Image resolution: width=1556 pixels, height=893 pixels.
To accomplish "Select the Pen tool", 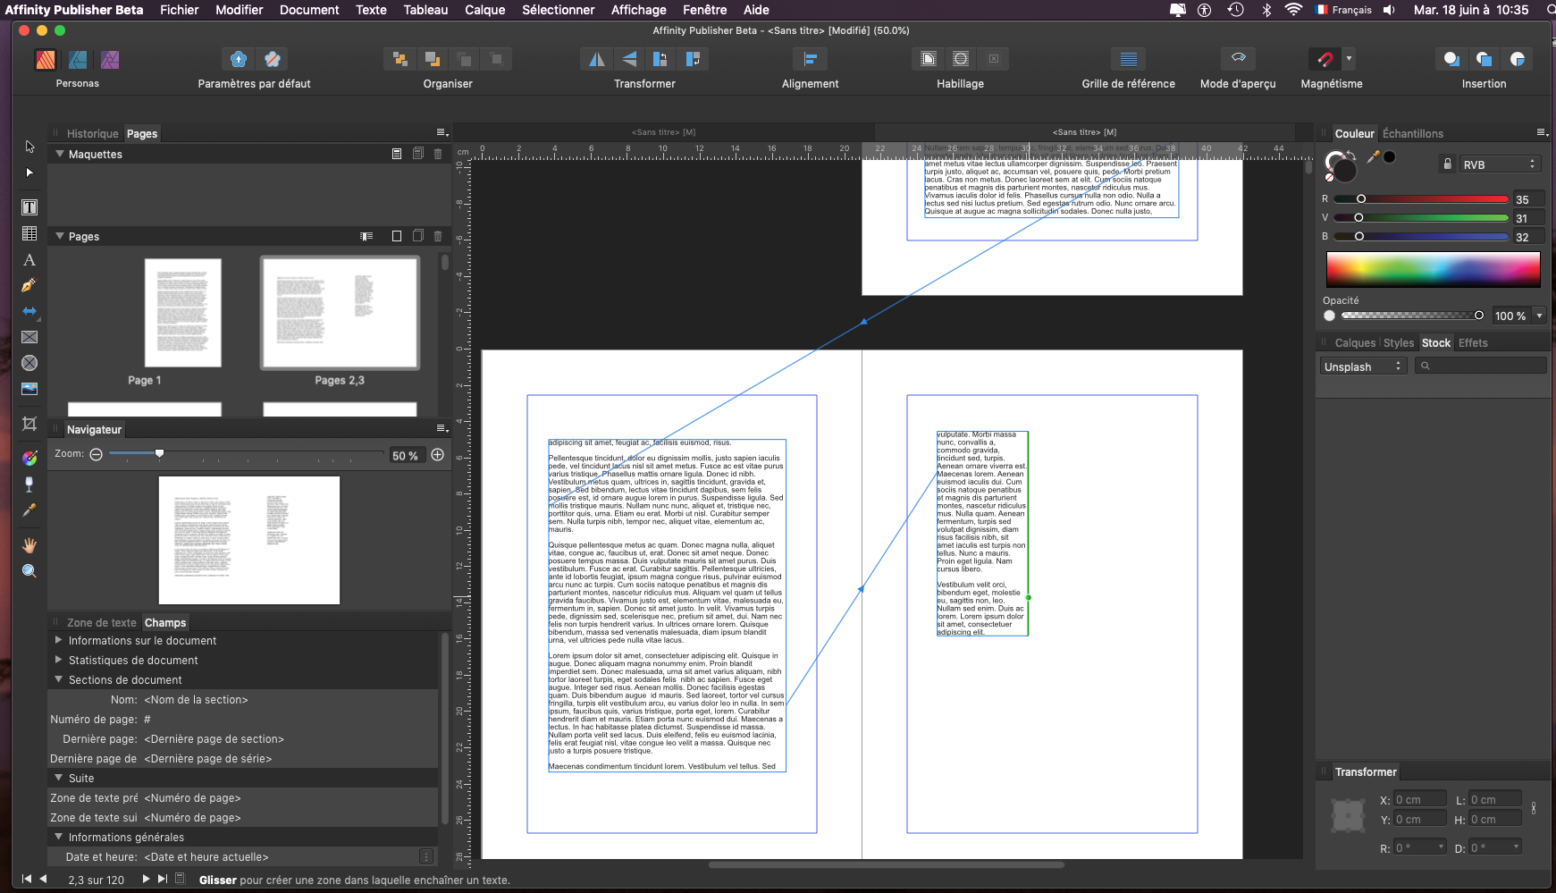I will click(29, 285).
